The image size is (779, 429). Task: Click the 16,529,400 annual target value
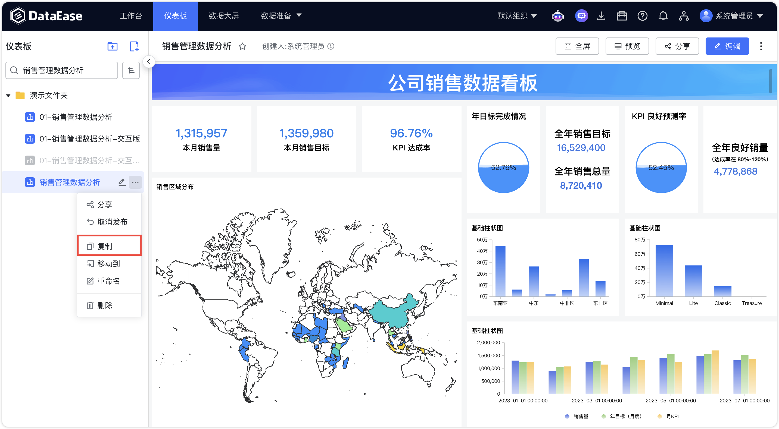click(x=581, y=148)
